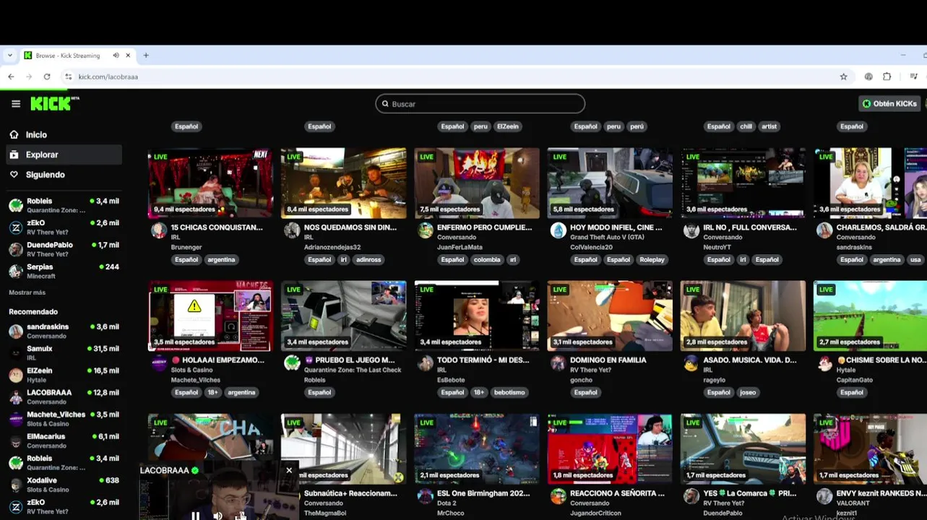Select the joseo tag
The width and height of the screenshot is (927, 520).
click(x=748, y=393)
